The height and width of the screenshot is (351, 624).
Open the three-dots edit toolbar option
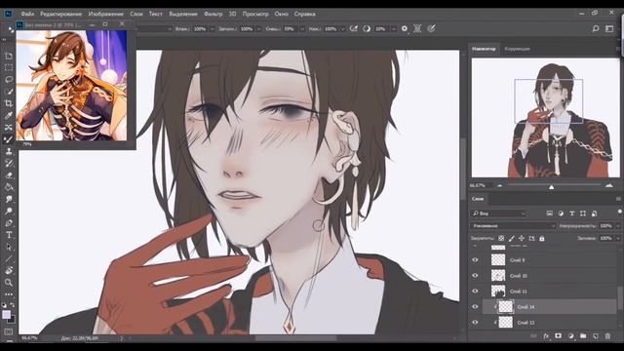tap(9, 294)
